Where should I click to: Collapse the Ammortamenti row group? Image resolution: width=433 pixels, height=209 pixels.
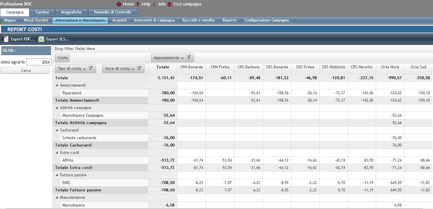click(57, 85)
